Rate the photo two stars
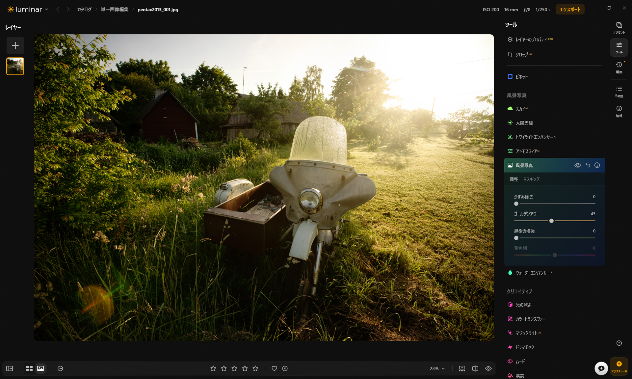The width and height of the screenshot is (632, 379). [224, 368]
